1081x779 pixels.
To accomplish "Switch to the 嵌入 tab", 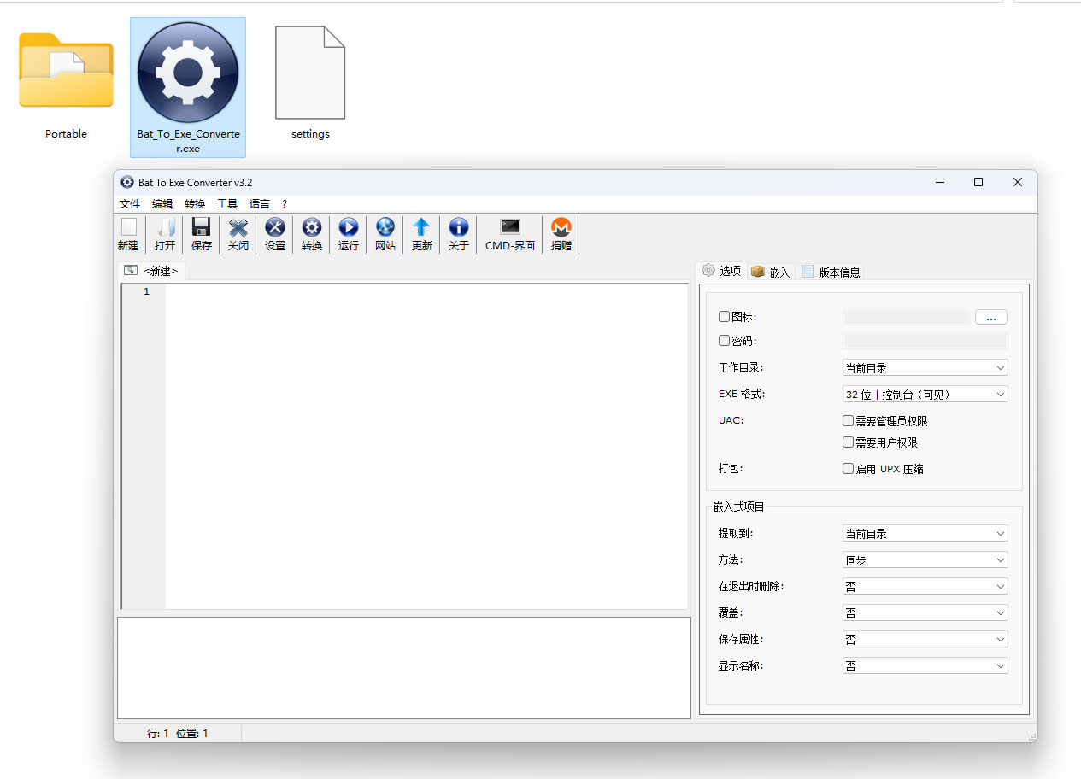I will tap(771, 272).
